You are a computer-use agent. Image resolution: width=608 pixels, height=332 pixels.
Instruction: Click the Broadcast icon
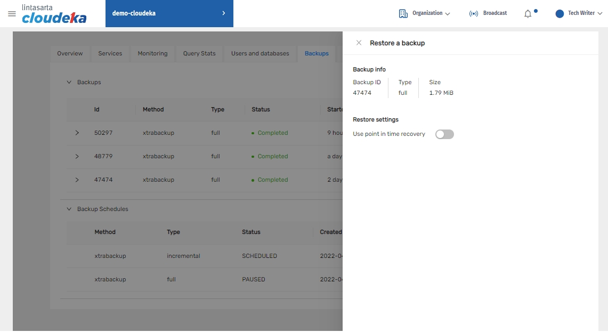click(473, 13)
